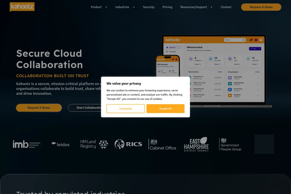The image size is (291, 194).
Task: Expand the Product dropdown arrow
Action: [x=106, y=7]
